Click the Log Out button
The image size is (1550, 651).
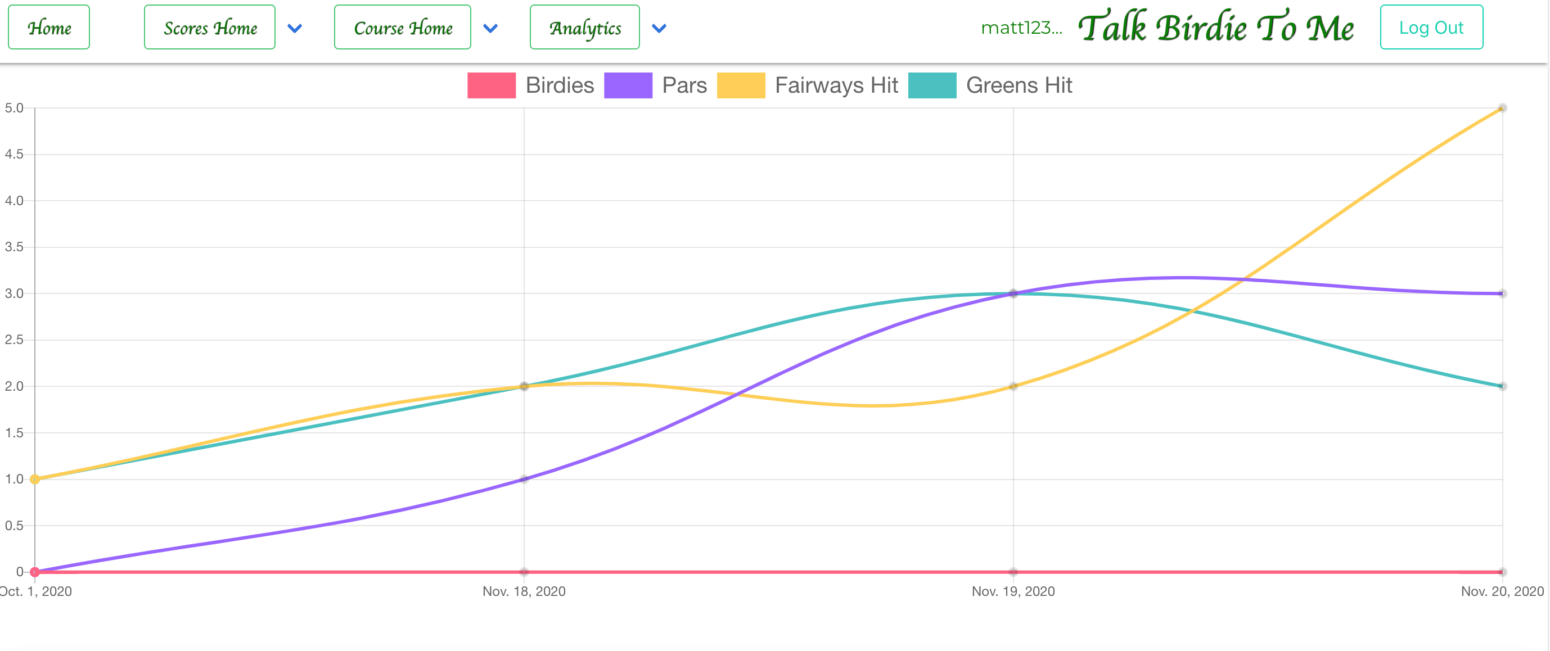point(1431,27)
